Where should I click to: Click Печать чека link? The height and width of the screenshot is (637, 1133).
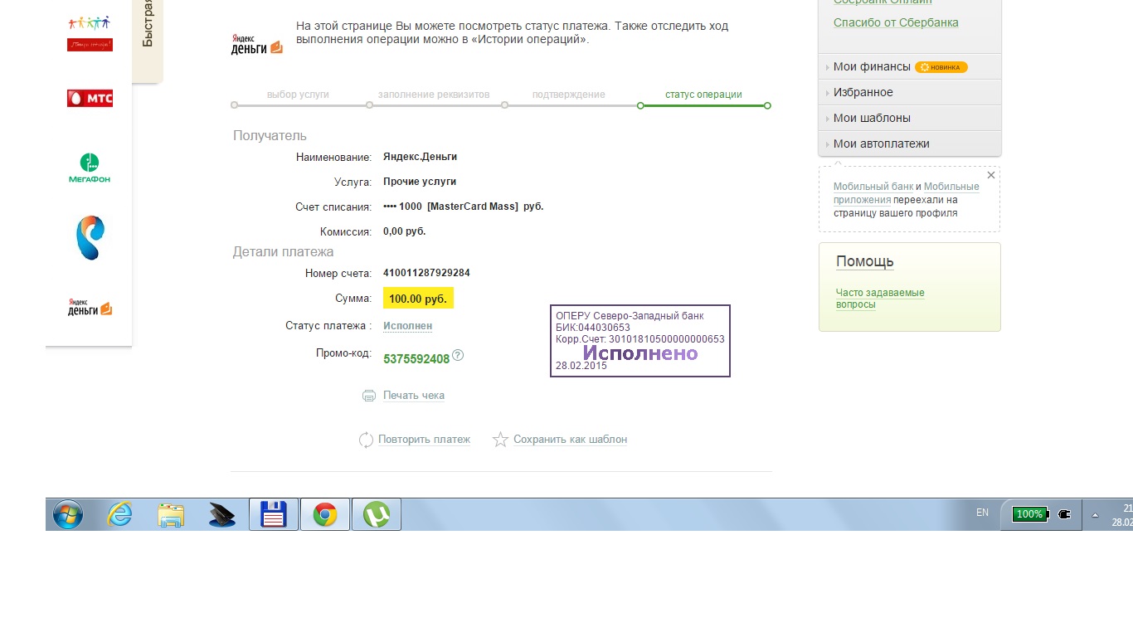[x=414, y=396]
